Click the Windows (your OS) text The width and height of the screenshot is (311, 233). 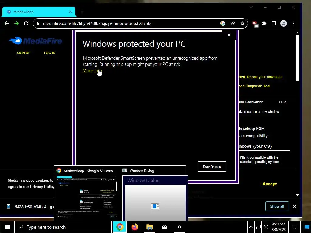click(x=255, y=146)
